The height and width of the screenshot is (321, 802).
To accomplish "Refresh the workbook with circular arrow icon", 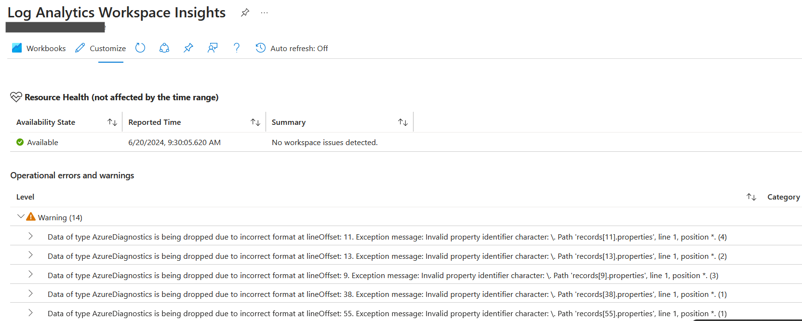I will click(x=140, y=48).
